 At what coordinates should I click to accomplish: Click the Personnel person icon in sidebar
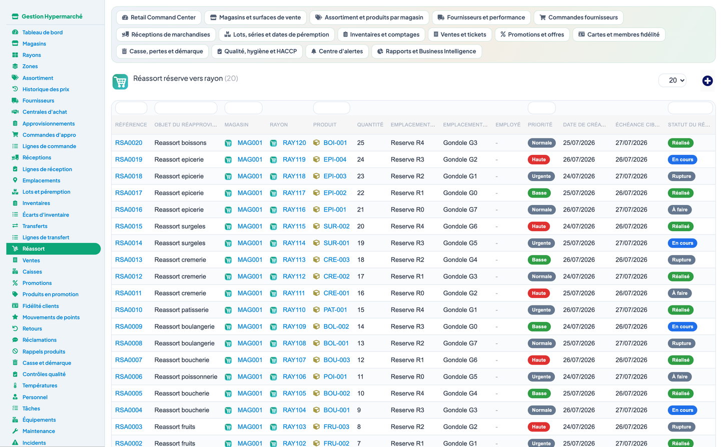coord(15,397)
